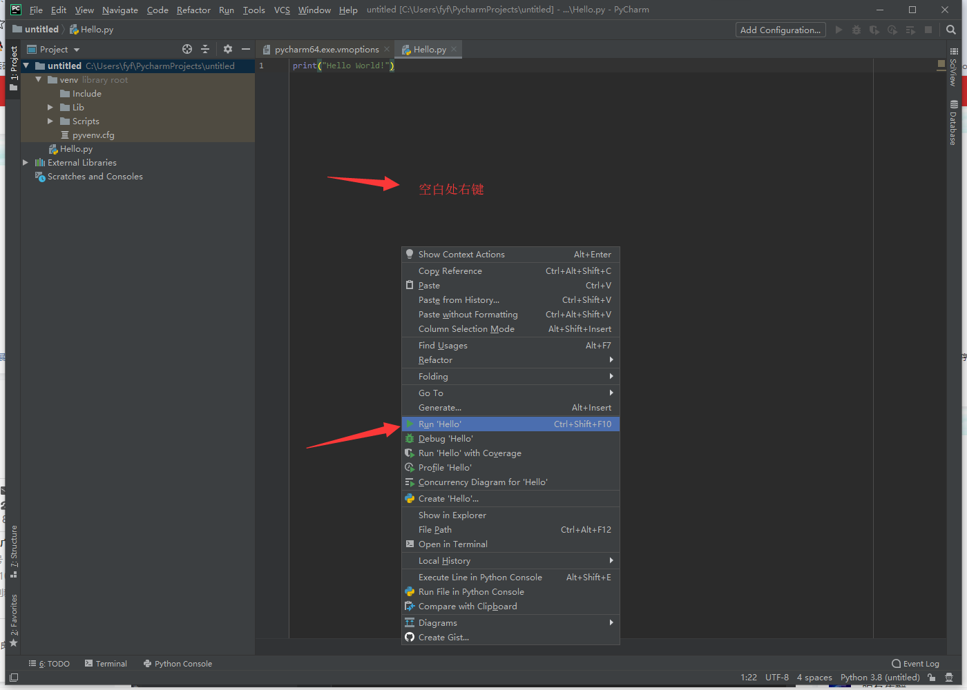Expand the Refactor submenu in context menu
Image resolution: width=967 pixels, height=690 pixels.
click(x=510, y=359)
